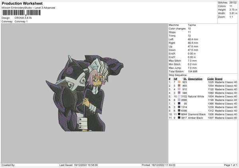
Task: Select the Diamond Black thread swatch
Action: click(x=179, y=114)
